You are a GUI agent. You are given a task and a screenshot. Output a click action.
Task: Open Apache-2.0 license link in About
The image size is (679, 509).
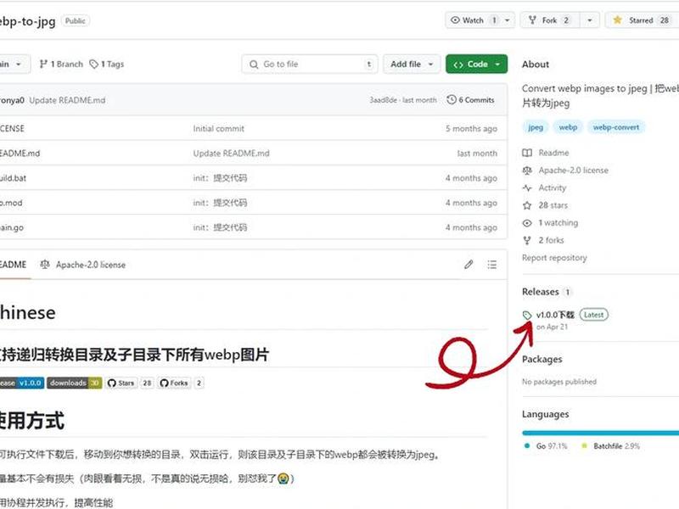point(574,171)
